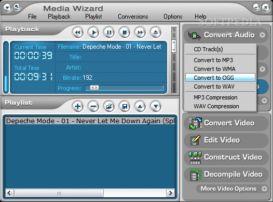Click the Convert Audio icon
The image size is (273, 202).
tap(194, 36)
